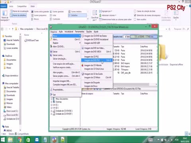Open Google Chrome from the taskbar
Image resolution: width=191 pixels, height=143 pixels.
(x=19, y=140)
